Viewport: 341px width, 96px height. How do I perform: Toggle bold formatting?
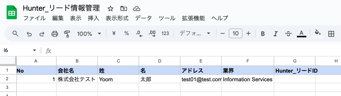pyautogui.click(x=263, y=34)
